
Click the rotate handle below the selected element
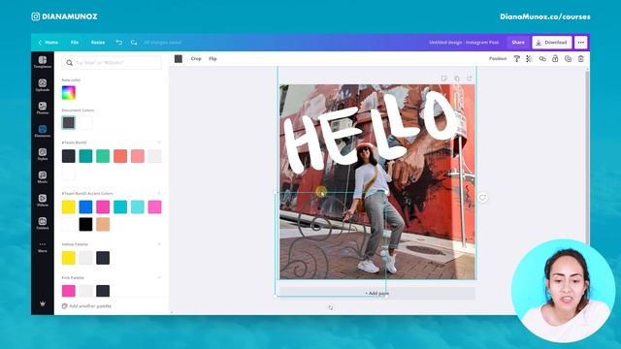pyautogui.click(x=330, y=307)
